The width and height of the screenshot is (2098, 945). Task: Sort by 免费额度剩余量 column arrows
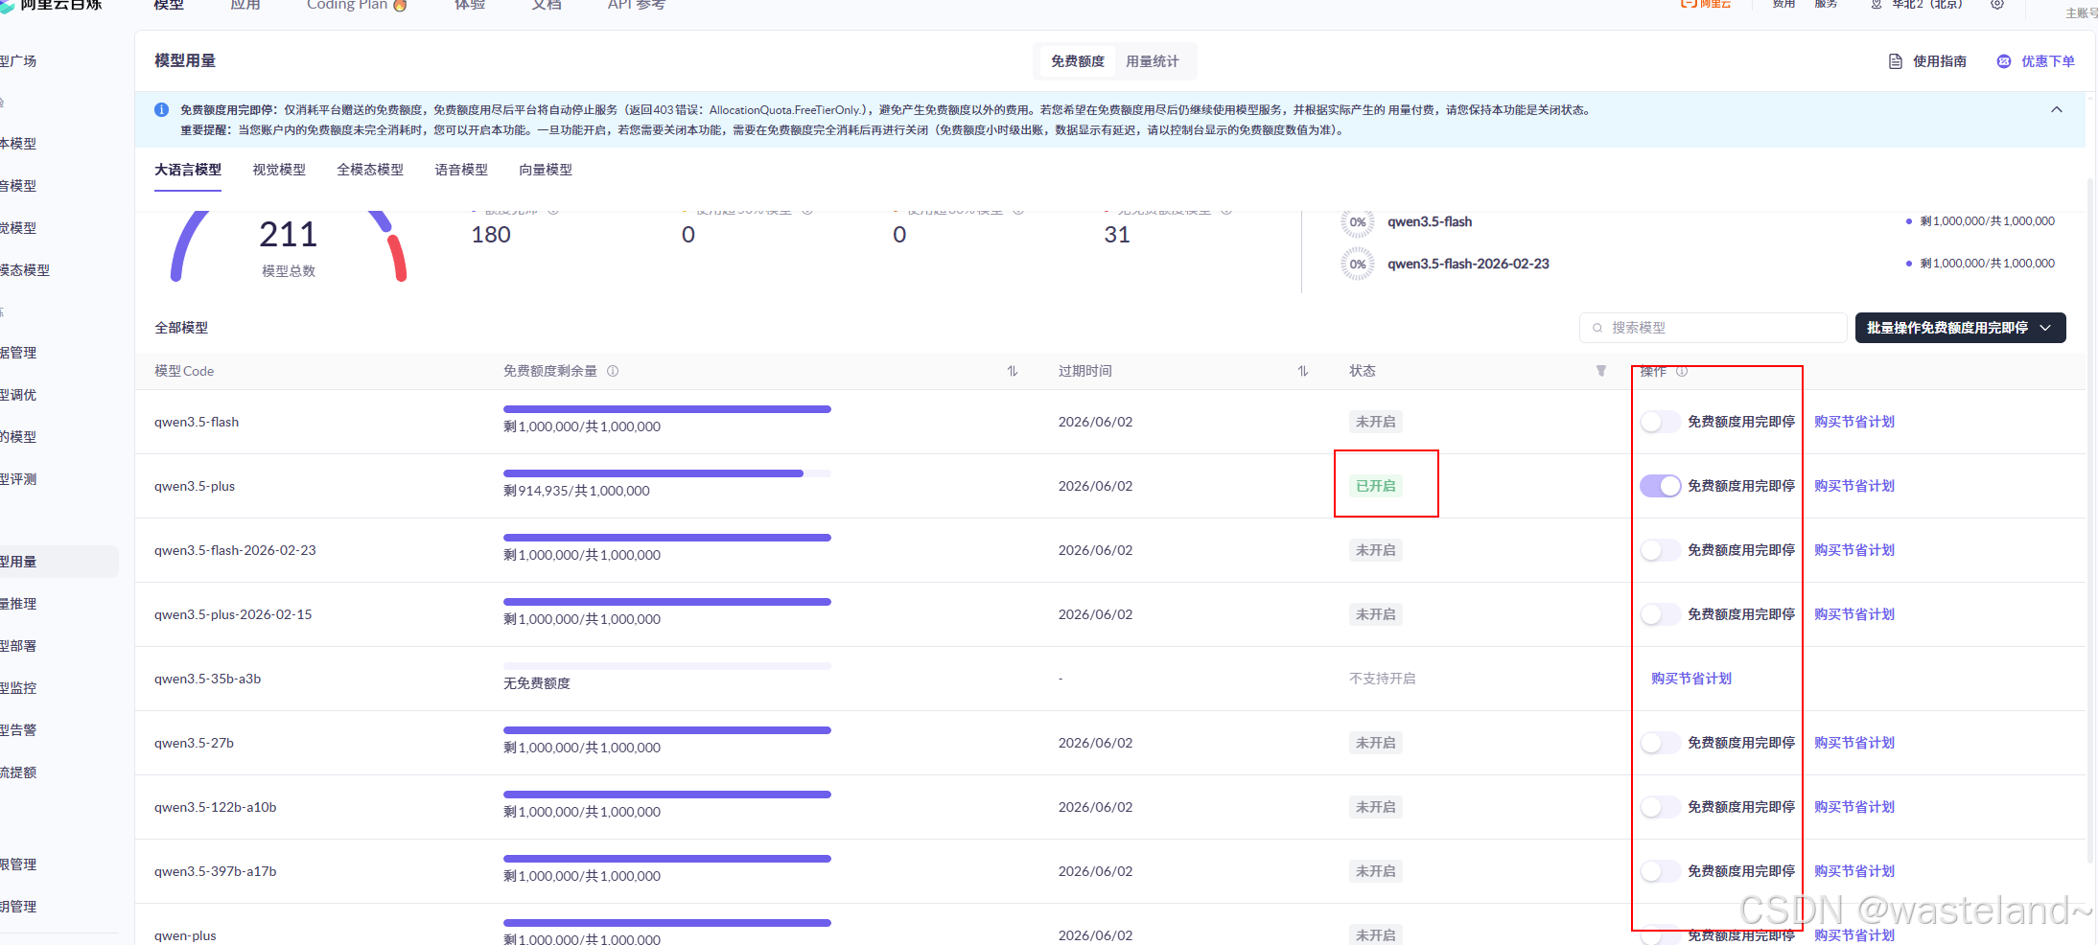[1013, 371]
